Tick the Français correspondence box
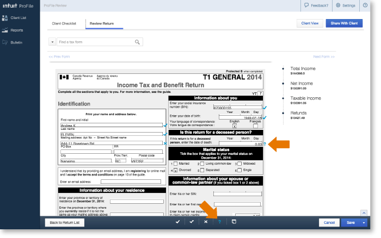381x238 pixels. click(255, 126)
